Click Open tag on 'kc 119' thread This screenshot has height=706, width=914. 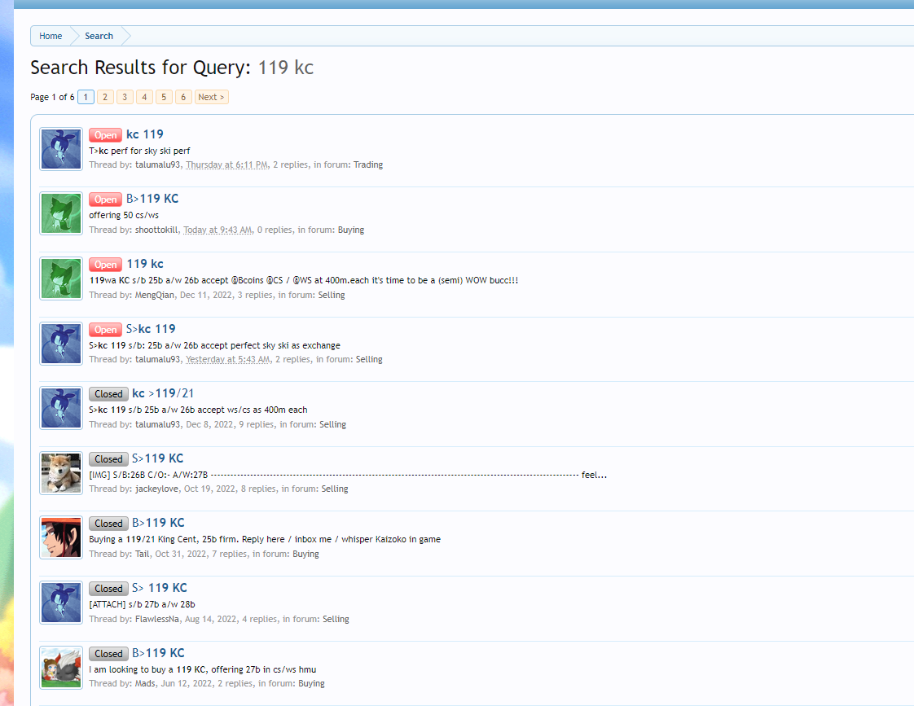[x=106, y=135]
